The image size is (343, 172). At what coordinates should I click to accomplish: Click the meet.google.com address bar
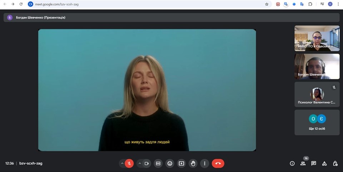(x=143, y=4)
